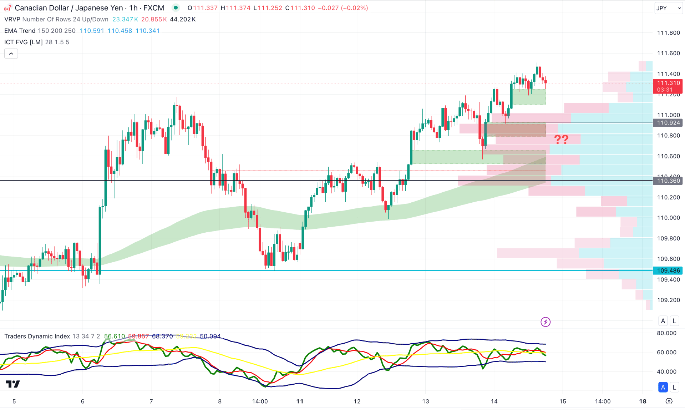Click the 80.000 indicator axis label
Image resolution: width=685 pixels, height=410 pixels.
pos(667,333)
